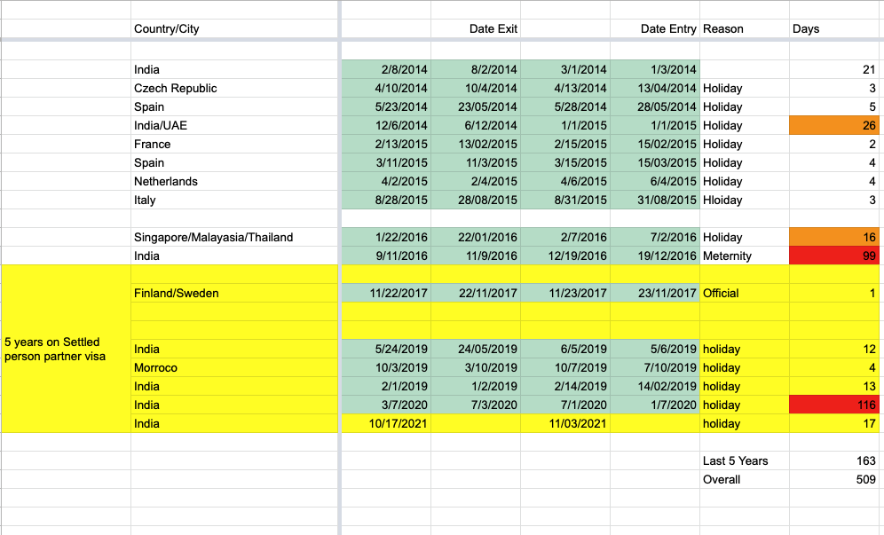Click the date cell 1/7/2020

655,405
